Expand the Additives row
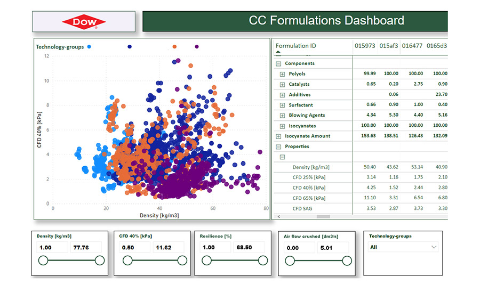This screenshot has height=293, width=480. pos(283,95)
